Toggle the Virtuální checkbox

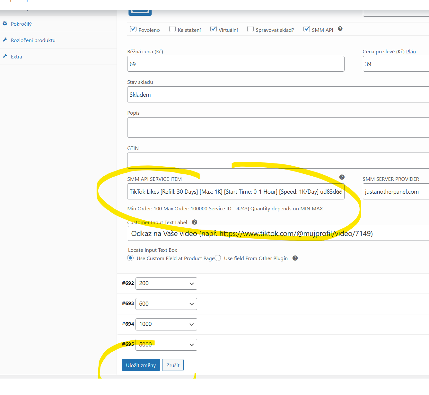[214, 29]
